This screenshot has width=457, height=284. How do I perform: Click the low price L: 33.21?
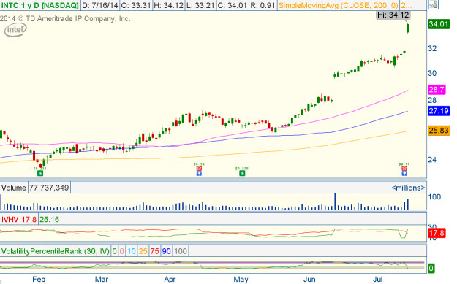(200, 5)
